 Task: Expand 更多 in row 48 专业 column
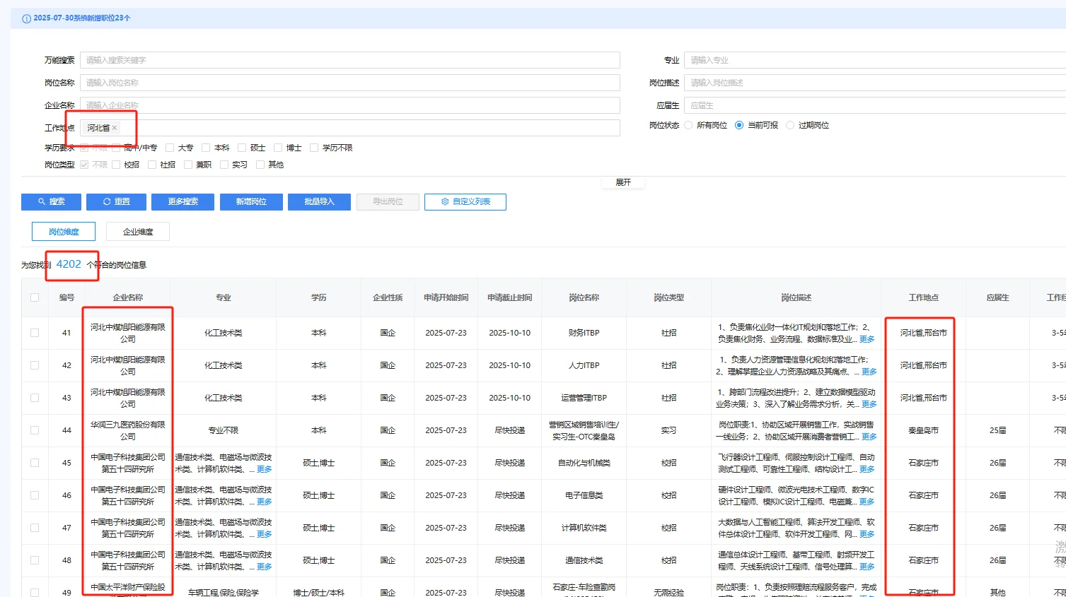(x=264, y=567)
